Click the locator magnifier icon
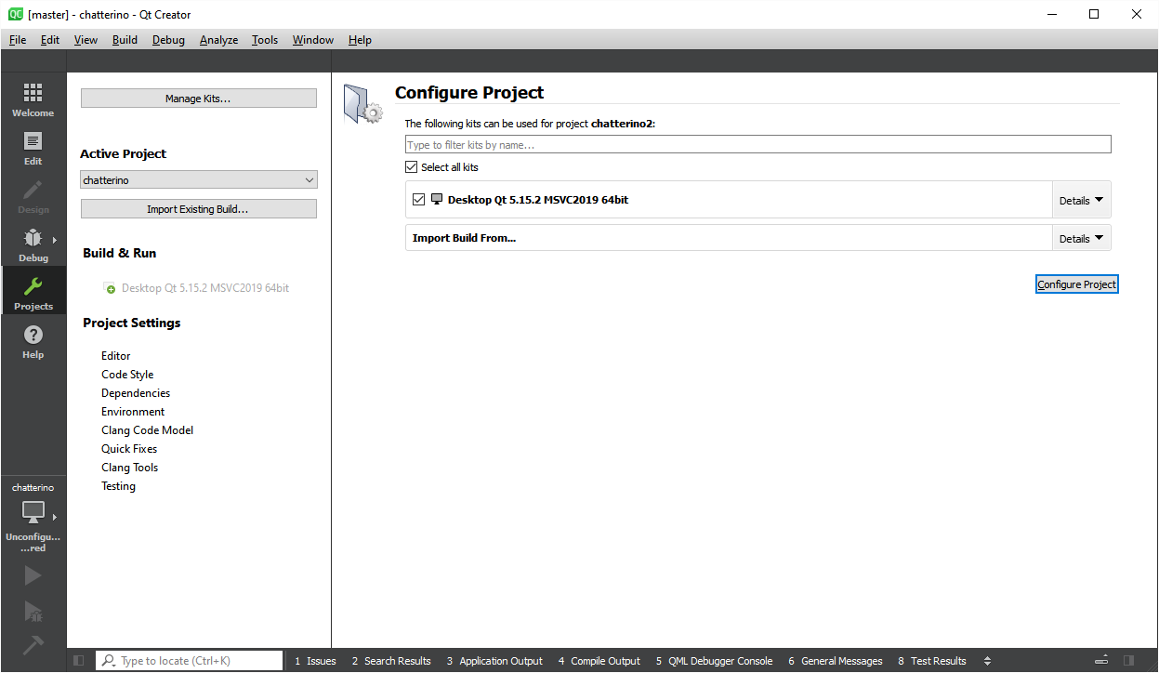The image size is (1159, 673). [x=109, y=661]
